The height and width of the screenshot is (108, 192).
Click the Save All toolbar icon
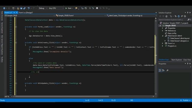(24, 8)
